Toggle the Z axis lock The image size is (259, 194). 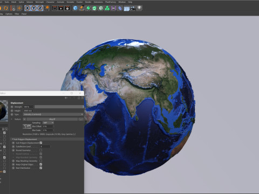click(40, 8)
